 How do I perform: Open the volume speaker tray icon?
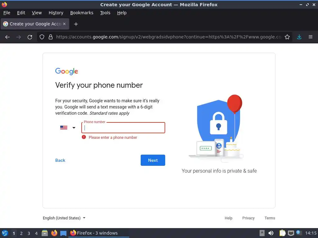point(271,233)
